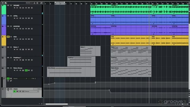
Task: Toggle Write automation on PADS track
Action: click(x=17, y=91)
